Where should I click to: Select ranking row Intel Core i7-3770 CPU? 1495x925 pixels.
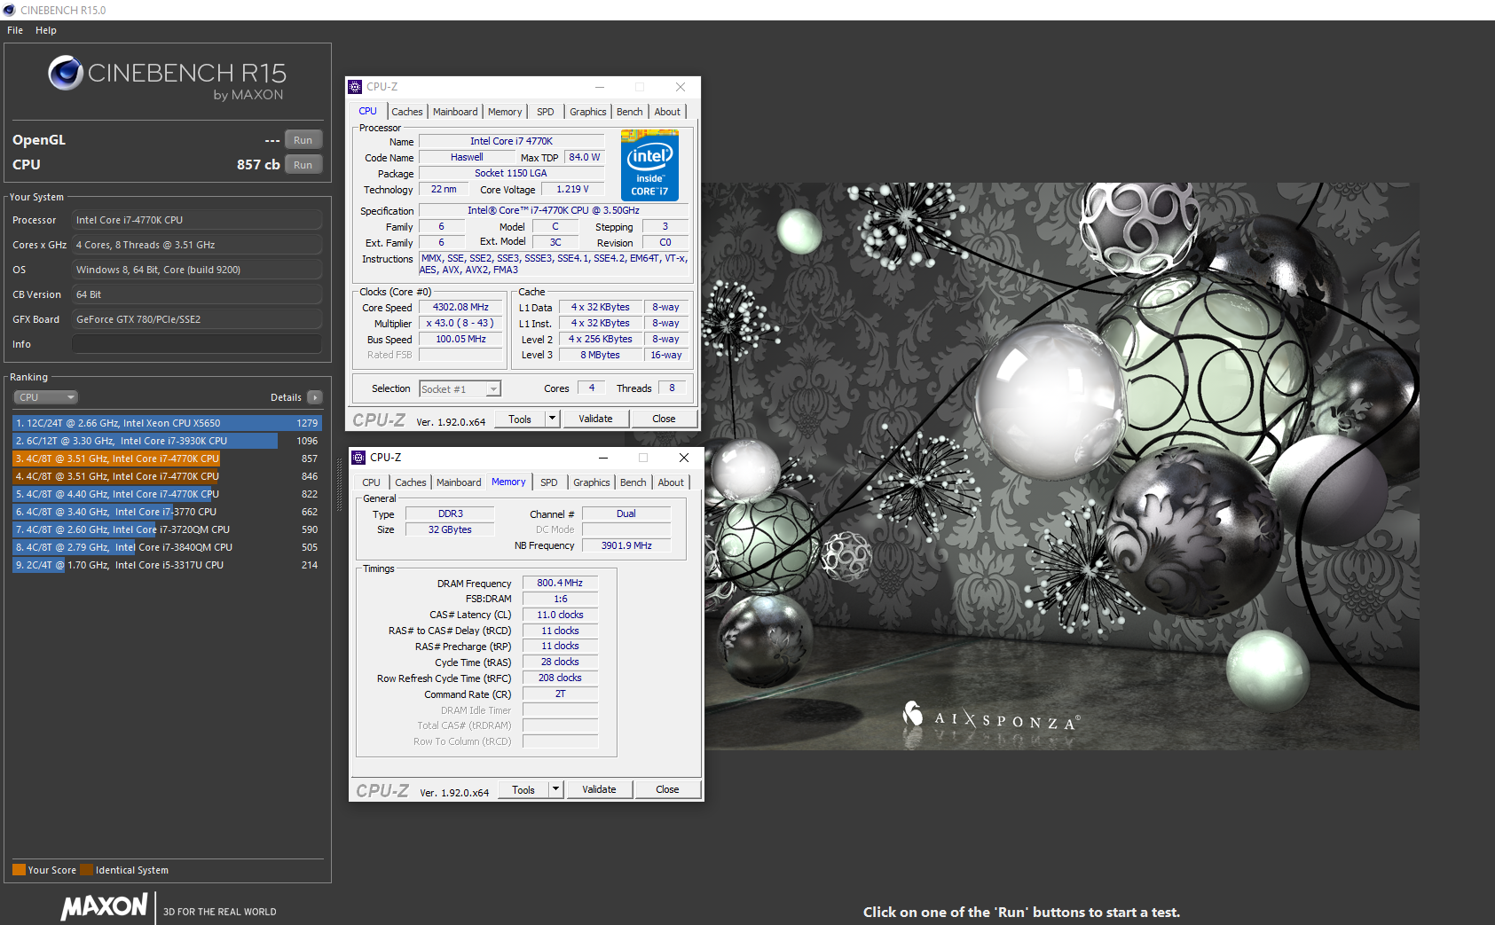[167, 512]
